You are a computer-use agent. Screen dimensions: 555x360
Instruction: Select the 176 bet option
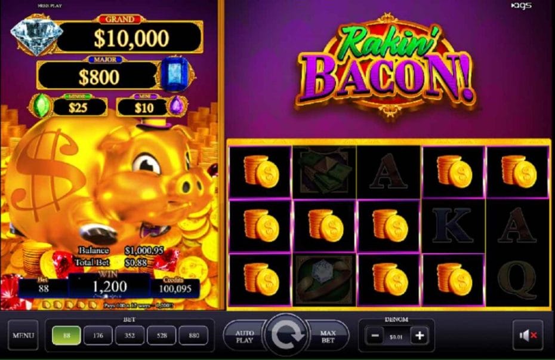[x=98, y=335]
